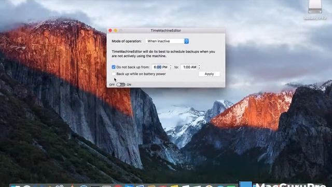Image resolution: width=332 pixels, height=187 pixels.
Task: Click the Apply button
Action: [x=209, y=74]
